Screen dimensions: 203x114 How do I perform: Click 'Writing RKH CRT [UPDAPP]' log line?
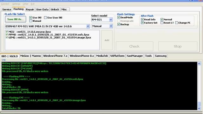17,66
